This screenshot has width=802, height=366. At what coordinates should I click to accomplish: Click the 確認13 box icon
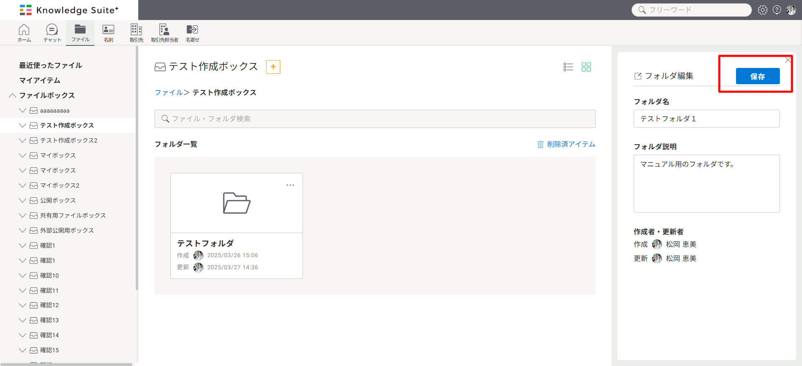[x=34, y=320]
